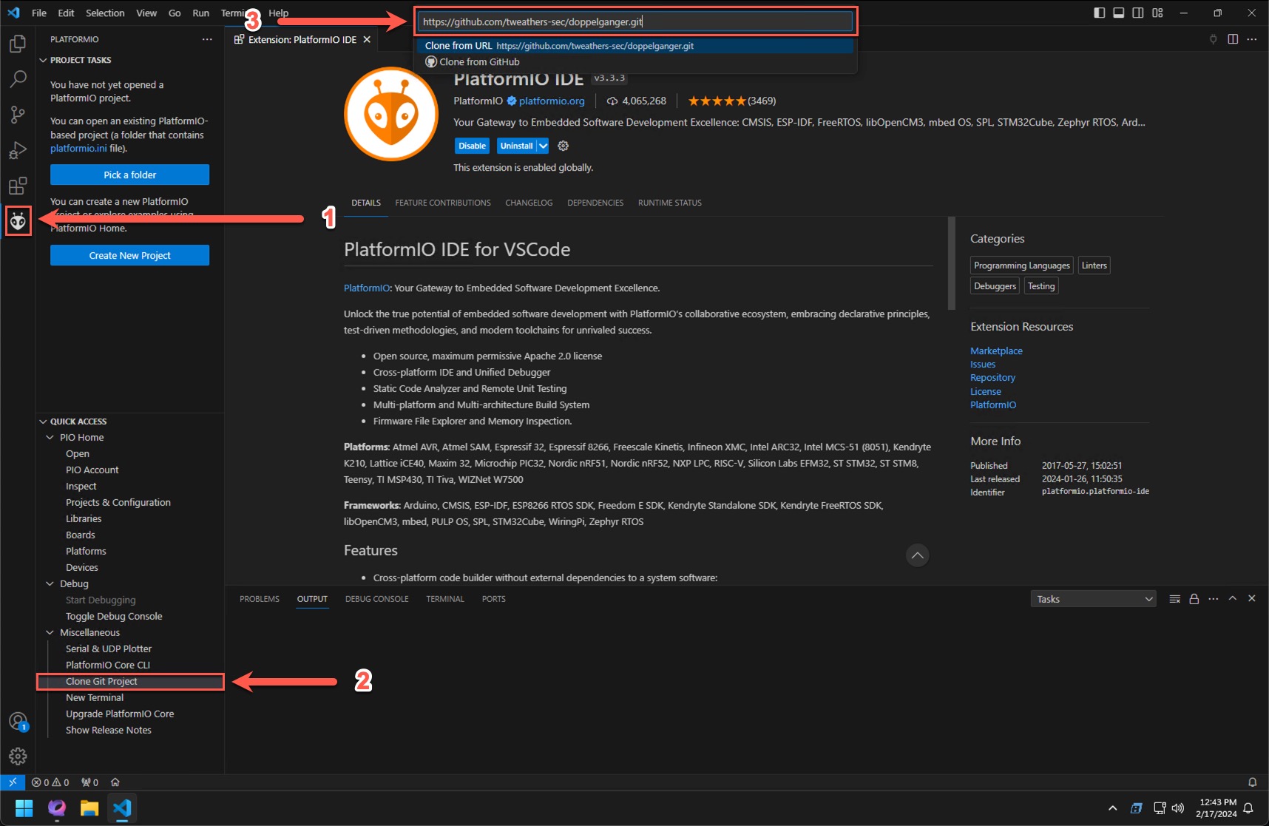Click the scroll-to-top arrow in extension details

pyautogui.click(x=917, y=555)
